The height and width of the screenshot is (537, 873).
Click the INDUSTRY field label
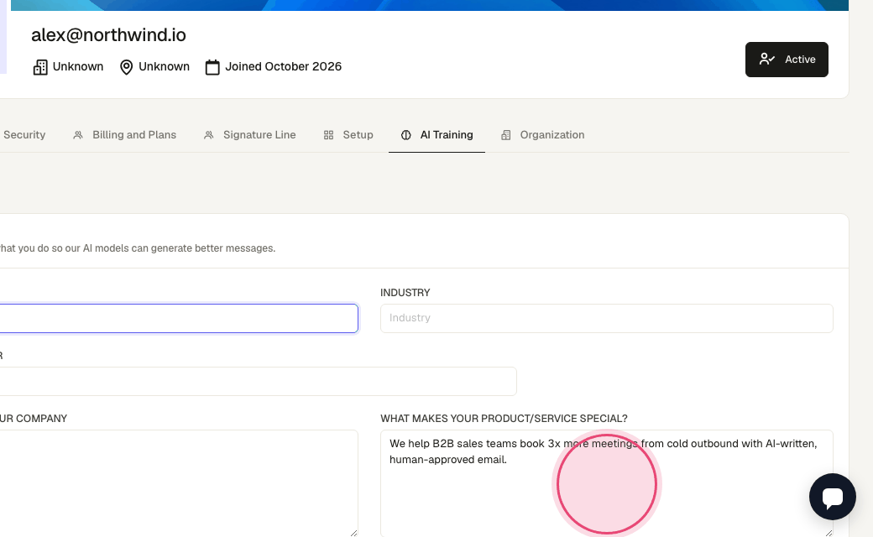[x=405, y=293]
